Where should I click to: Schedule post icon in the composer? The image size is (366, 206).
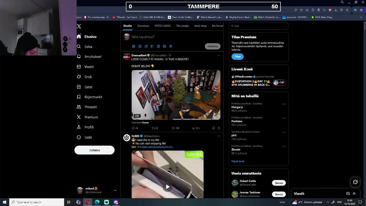164,46
